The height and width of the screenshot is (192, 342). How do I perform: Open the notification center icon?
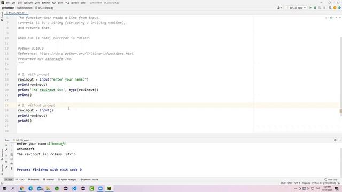point(336,188)
